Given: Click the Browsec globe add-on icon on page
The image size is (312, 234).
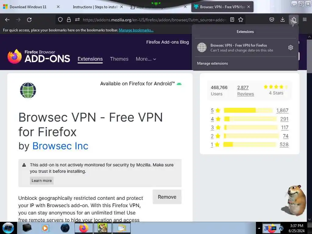Looking at the screenshot, I should (x=28, y=90).
